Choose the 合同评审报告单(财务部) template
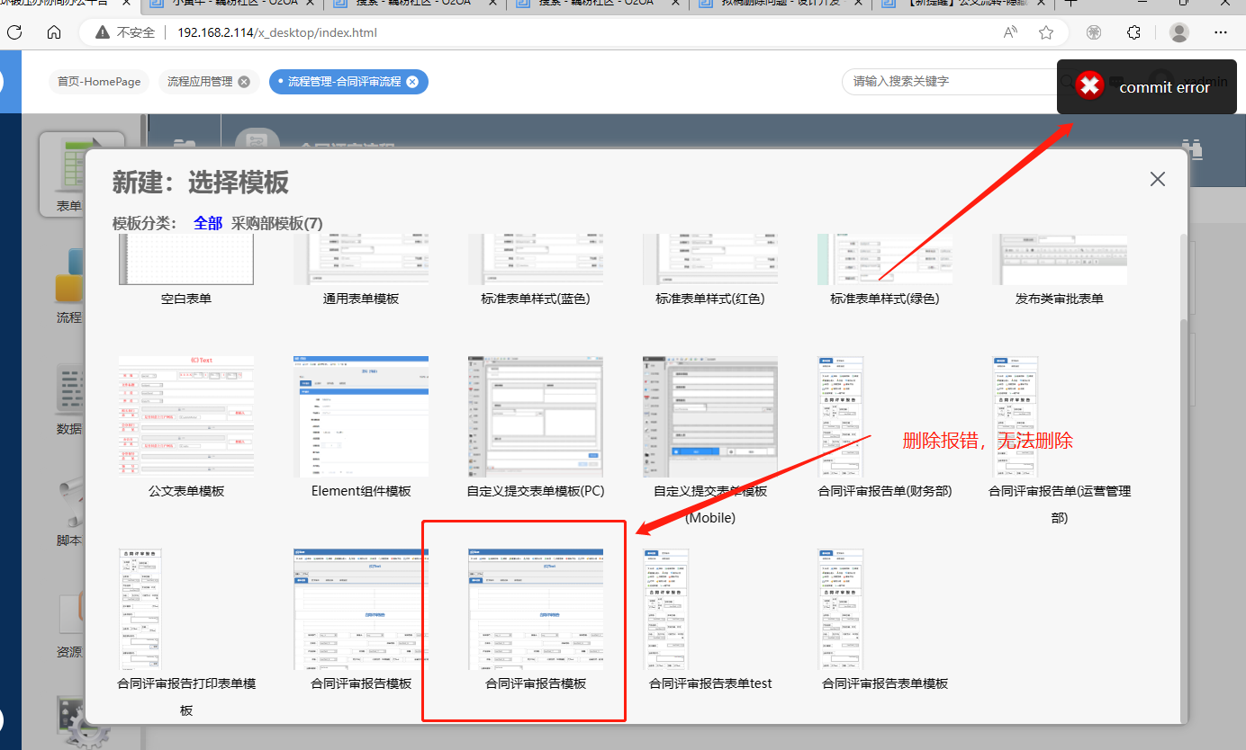This screenshot has width=1246, height=750. (x=885, y=427)
